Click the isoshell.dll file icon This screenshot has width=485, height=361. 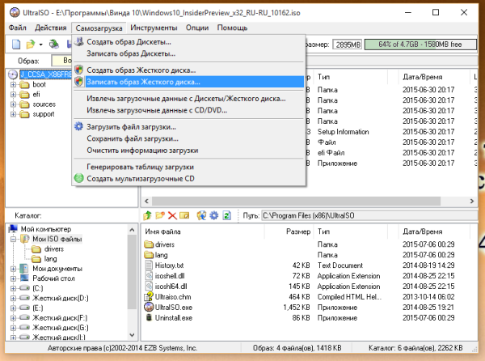pos(149,276)
